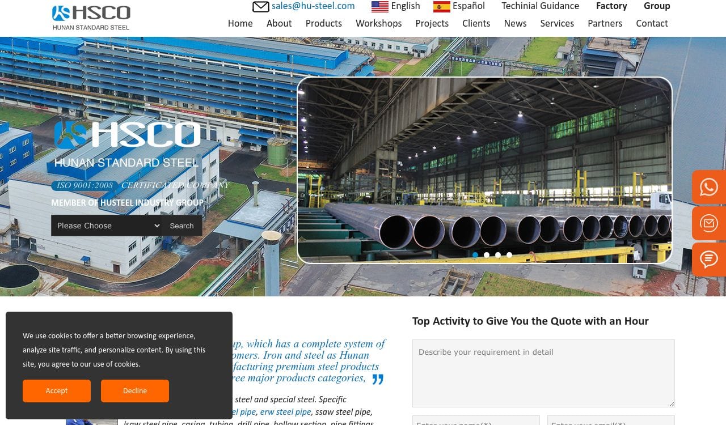Jump to the fourth carousel slide dot

click(x=509, y=255)
